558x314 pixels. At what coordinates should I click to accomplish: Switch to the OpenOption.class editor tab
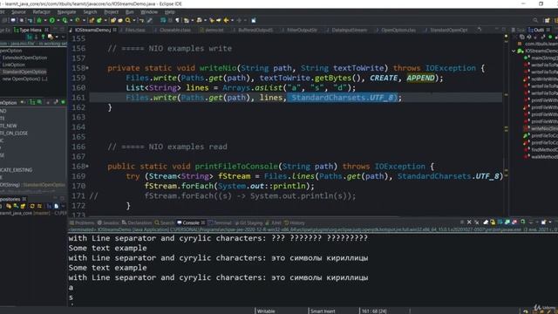click(398, 30)
